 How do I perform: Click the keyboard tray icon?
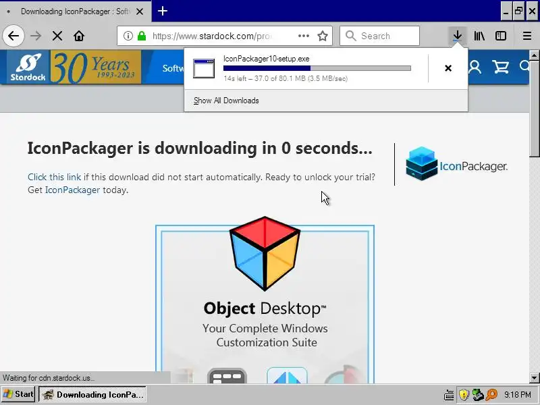449,395
